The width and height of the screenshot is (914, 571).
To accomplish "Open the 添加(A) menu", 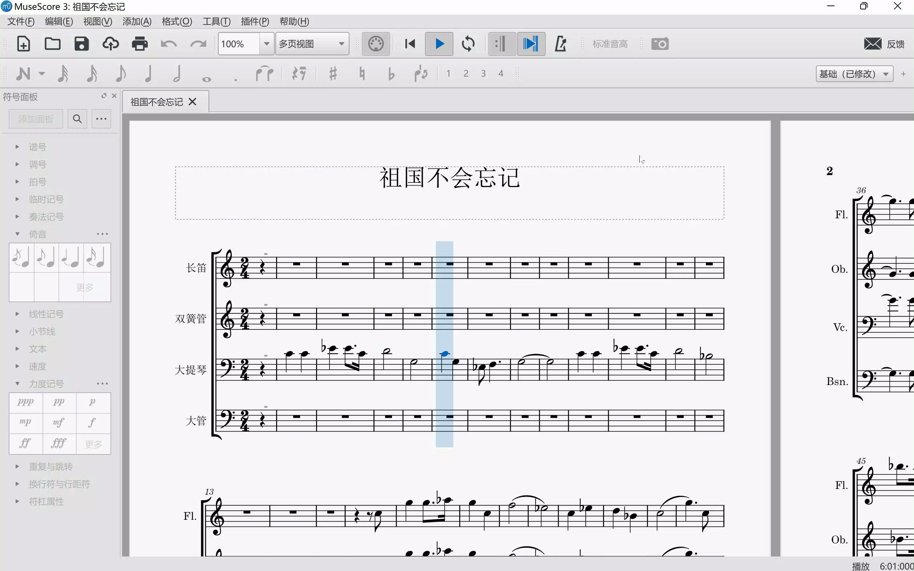I will (x=137, y=21).
